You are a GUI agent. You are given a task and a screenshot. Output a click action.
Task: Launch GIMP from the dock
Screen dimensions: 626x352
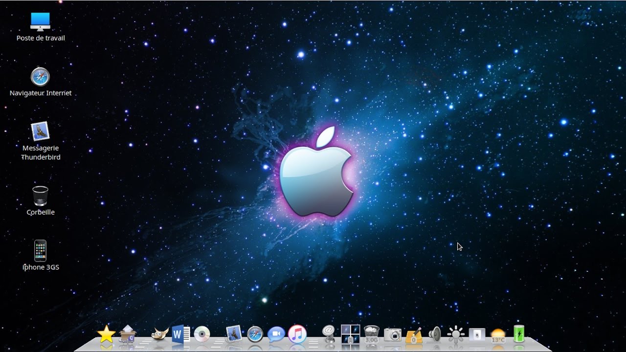coord(160,334)
